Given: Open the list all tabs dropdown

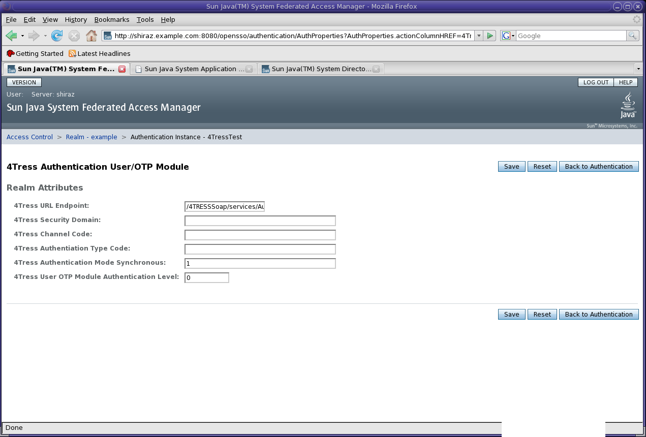Looking at the screenshot, I should 638,69.
